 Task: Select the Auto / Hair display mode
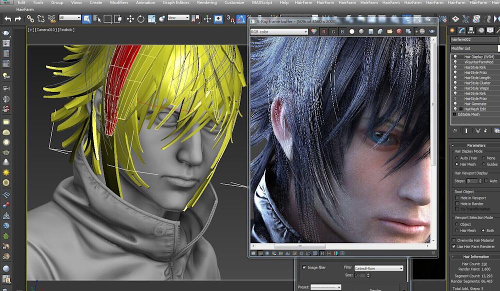pos(456,158)
